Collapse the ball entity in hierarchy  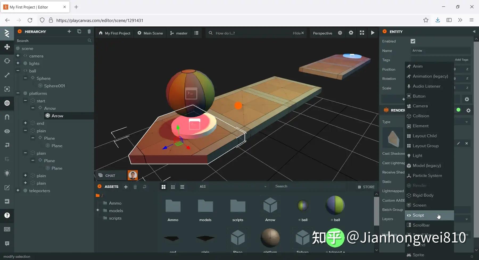18,71
